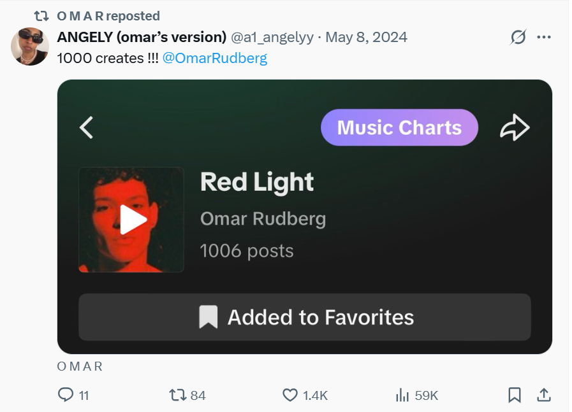The image size is (572, 412).
Task: Click the ANGELY (omar's version) display name
Action: [x=142, y=37]
